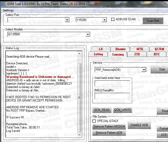Click the '!!! Success !!!!' log line
This screenshot has width=168, height=142.
pos(15,117)
